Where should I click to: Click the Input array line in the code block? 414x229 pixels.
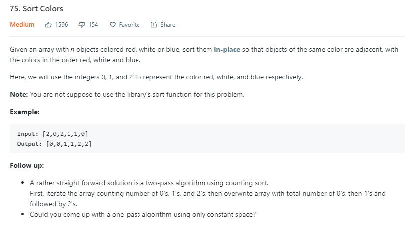[x=53, y=134]
